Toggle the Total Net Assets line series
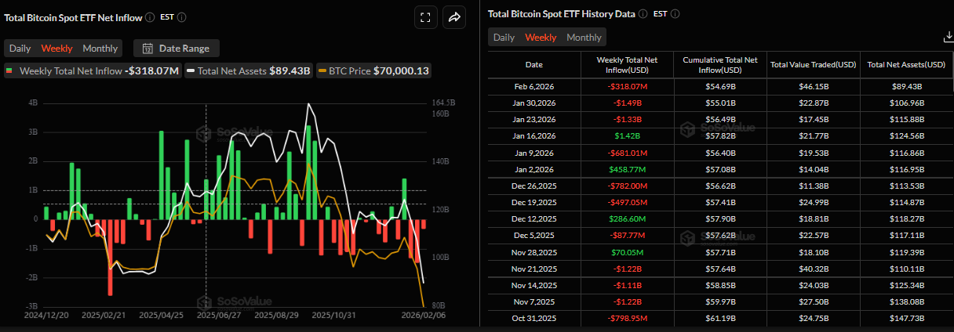 point(238,71)
